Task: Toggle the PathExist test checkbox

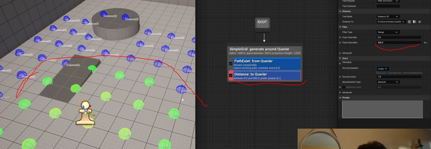Action: [231, 64]
